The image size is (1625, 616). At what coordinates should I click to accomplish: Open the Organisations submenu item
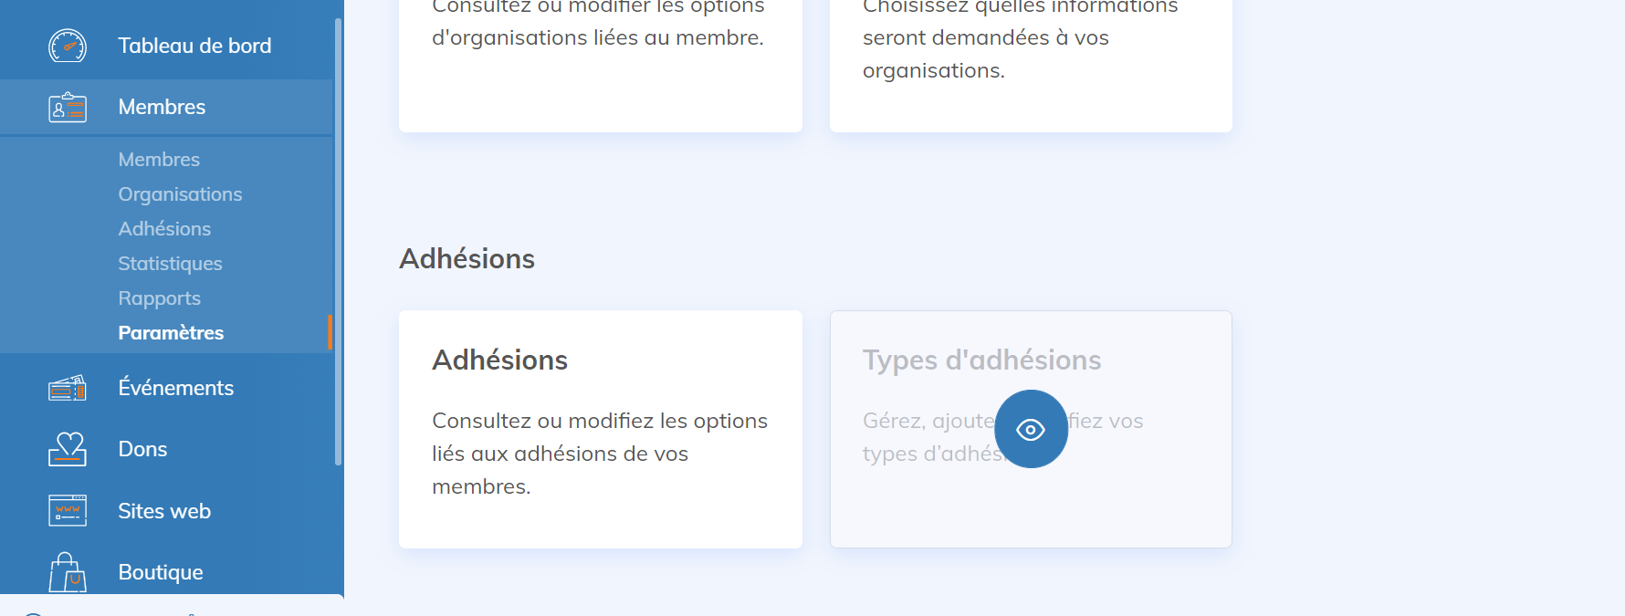180,194
